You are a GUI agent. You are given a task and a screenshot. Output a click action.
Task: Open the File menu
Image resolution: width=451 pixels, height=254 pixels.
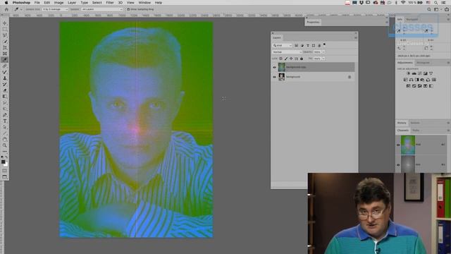pos(37,3)
